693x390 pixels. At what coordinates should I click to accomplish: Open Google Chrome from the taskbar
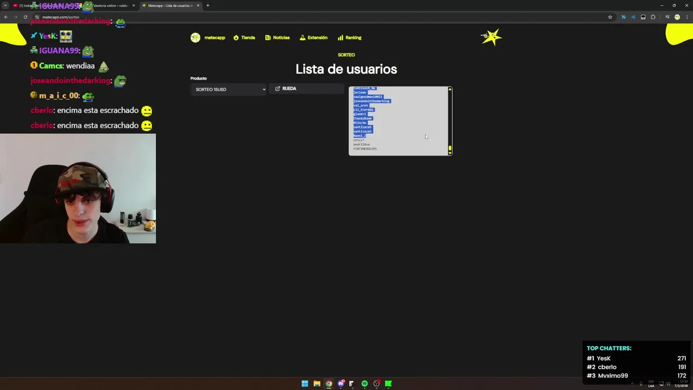tap(329, 383)
